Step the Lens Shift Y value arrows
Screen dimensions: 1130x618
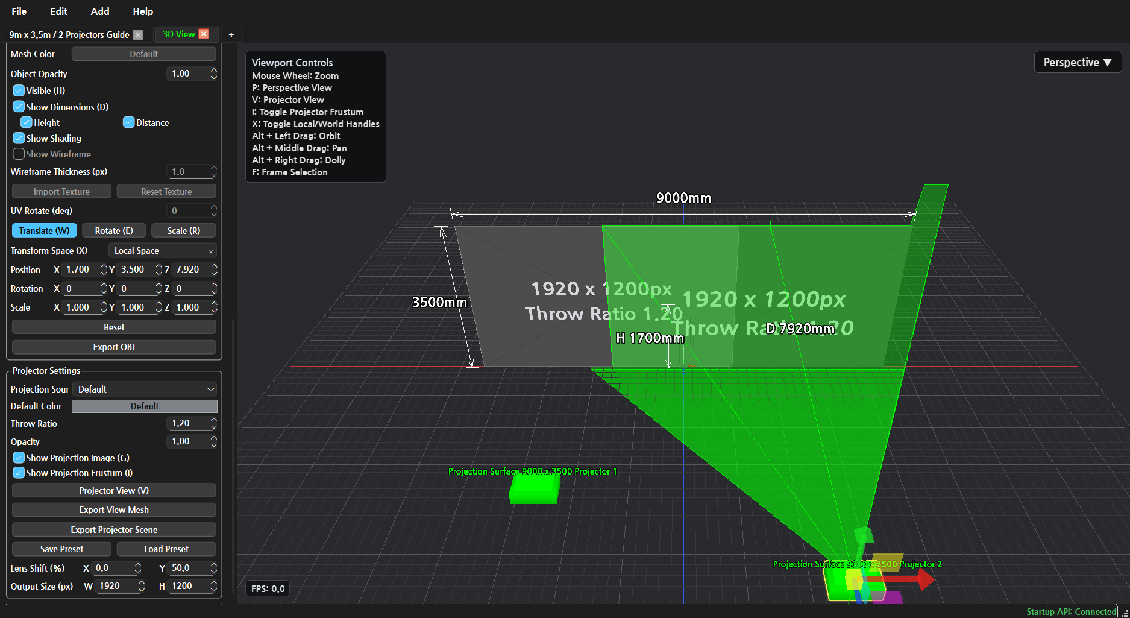[x=213, y=568]
